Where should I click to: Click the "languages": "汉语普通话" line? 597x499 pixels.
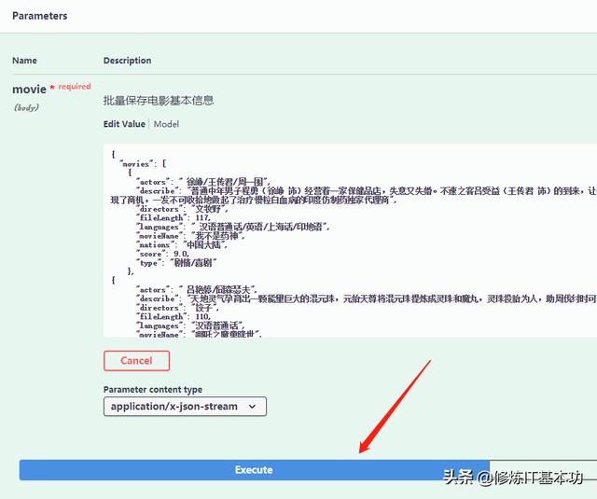coord(190,326)
